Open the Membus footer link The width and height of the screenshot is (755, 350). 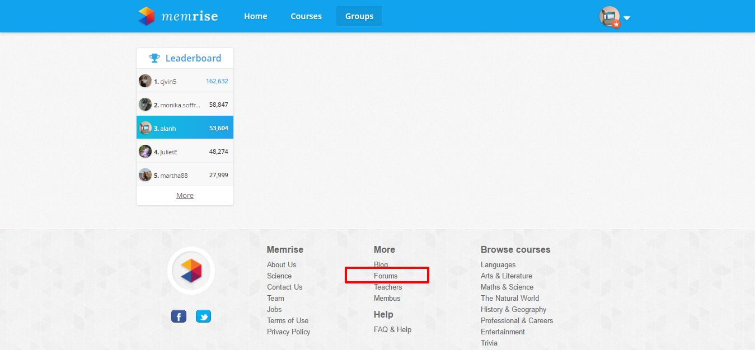[387, 299]
